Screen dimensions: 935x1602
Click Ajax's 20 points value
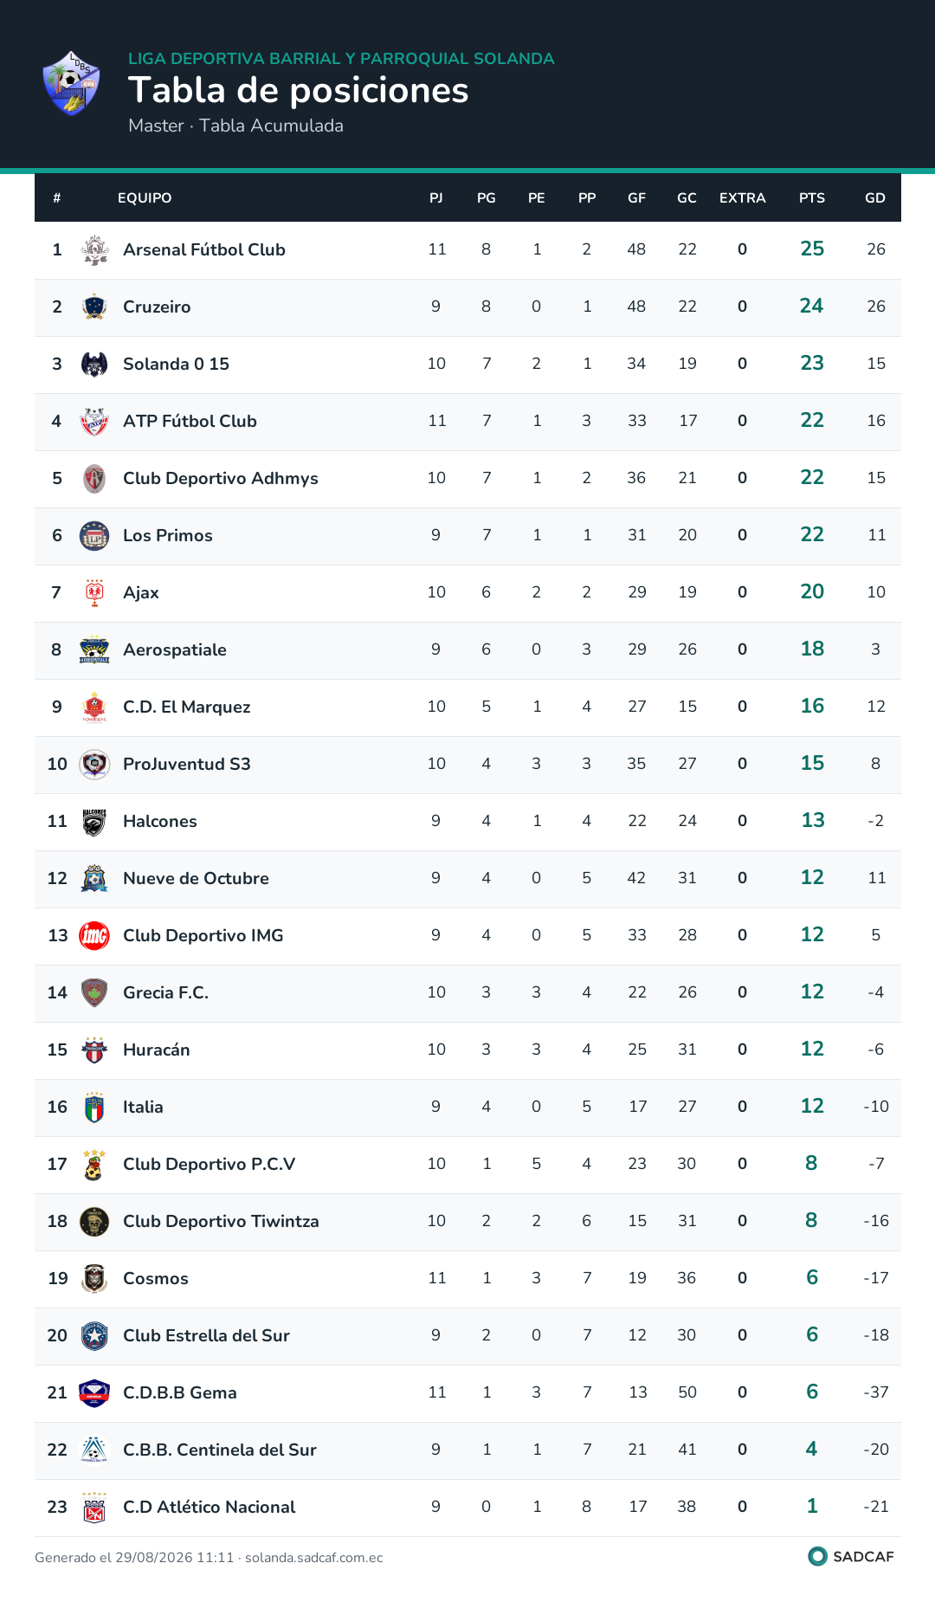tap(812, 591)
